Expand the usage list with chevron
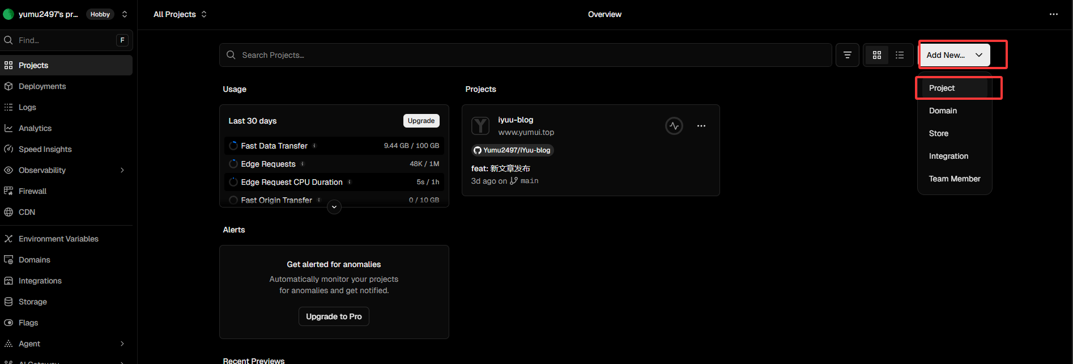 334,207
